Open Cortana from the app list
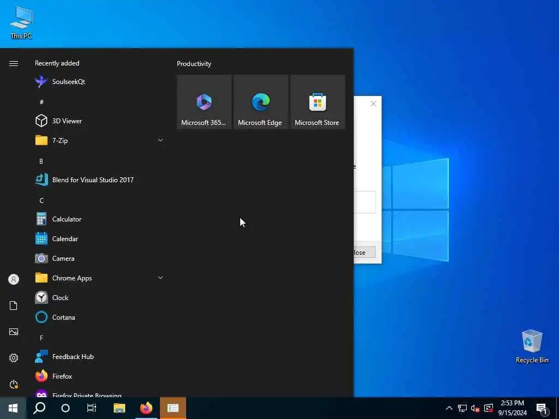This screenshot has height=419, width=559. pyautogui.click(x=99, y=317)
